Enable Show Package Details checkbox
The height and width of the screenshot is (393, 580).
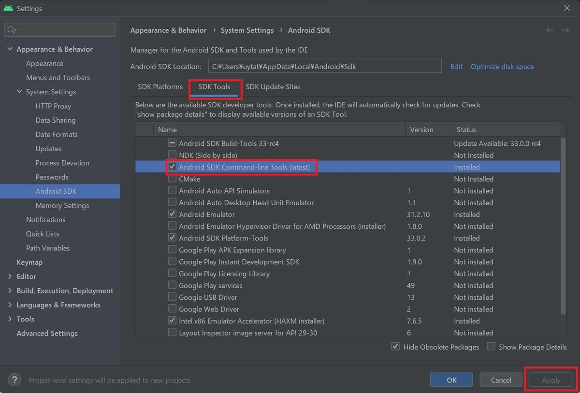[491, 347]
